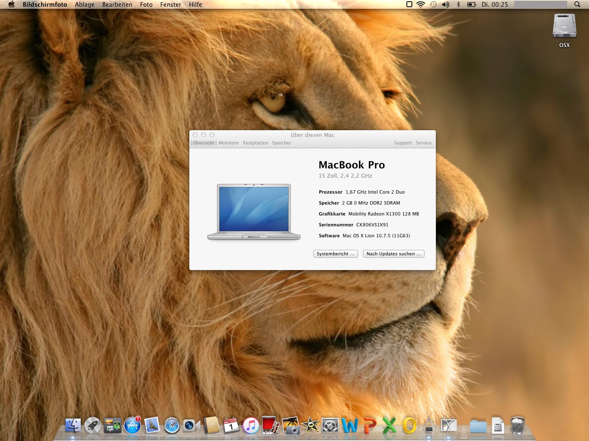Open the battery status menu

point(472,5)
